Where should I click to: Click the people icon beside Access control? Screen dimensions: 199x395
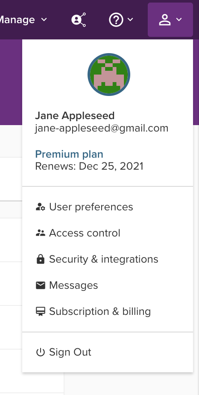point(41,233)
